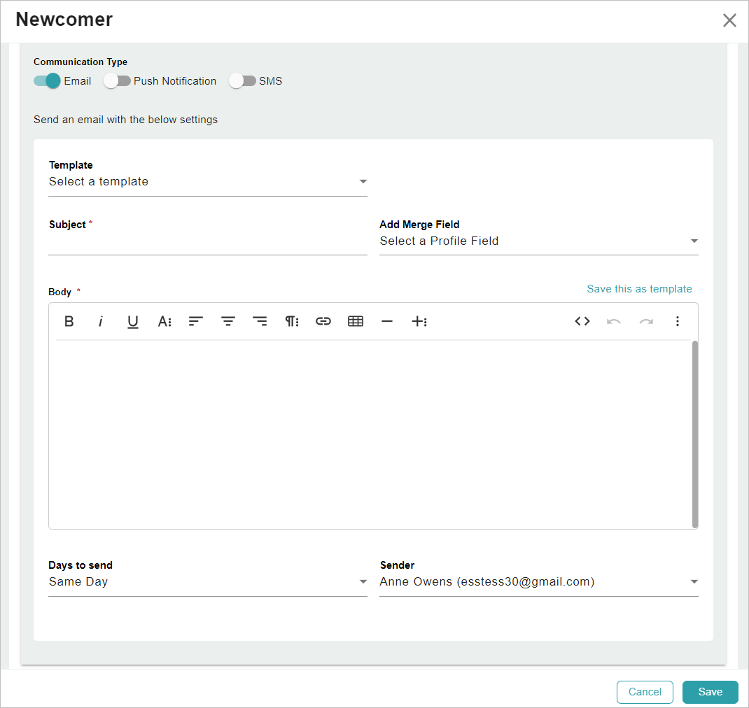Enable SMS communication type
This screenshot has height=708, width=749.
pos(243,80)
